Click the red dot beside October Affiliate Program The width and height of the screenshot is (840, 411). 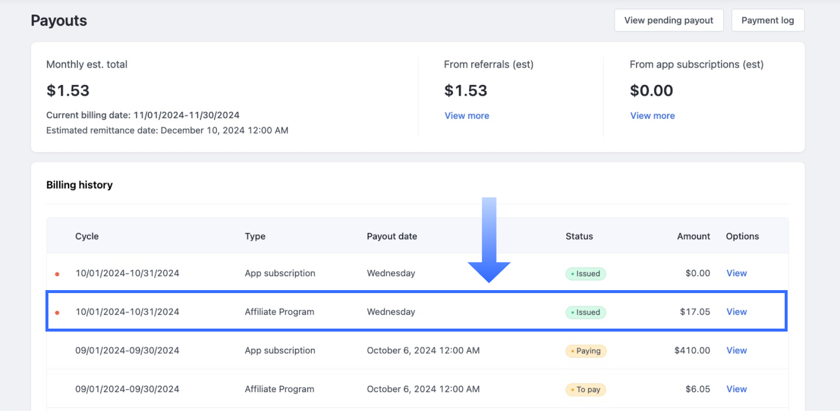pos(57,312)
